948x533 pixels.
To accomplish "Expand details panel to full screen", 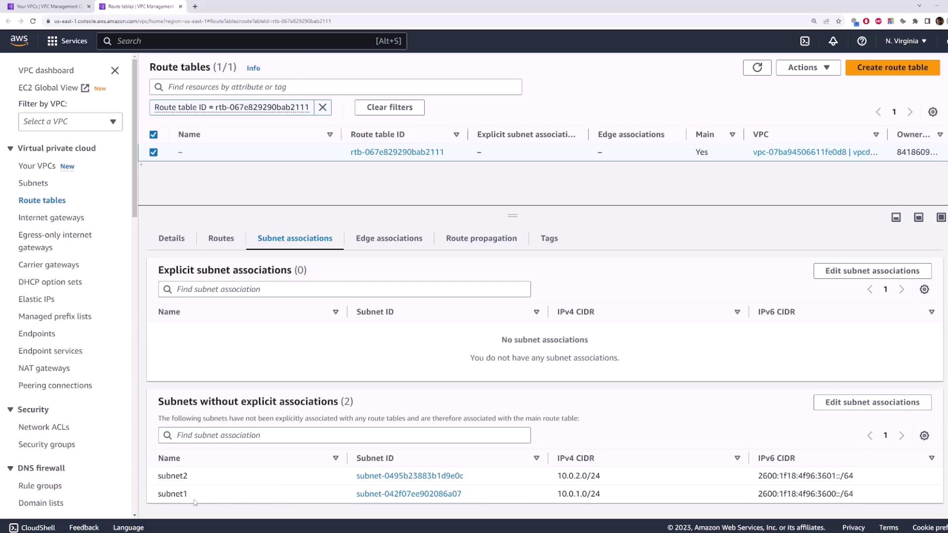I will [x=941, y=218].
